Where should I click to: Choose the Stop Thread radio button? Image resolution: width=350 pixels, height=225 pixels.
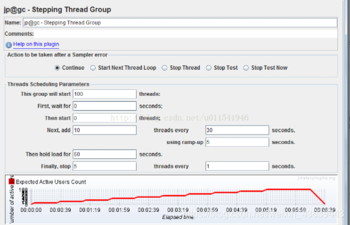pyautogui.click(x=165, y=68)
